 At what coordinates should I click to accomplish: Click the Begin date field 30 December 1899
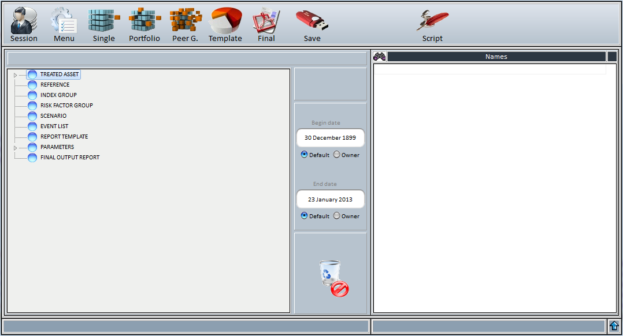click(330, 137)
